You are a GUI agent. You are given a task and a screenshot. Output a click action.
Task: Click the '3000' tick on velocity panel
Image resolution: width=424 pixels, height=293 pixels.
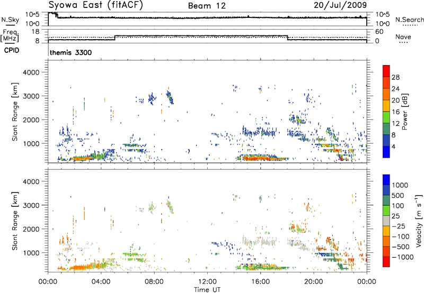click(31, 205)
